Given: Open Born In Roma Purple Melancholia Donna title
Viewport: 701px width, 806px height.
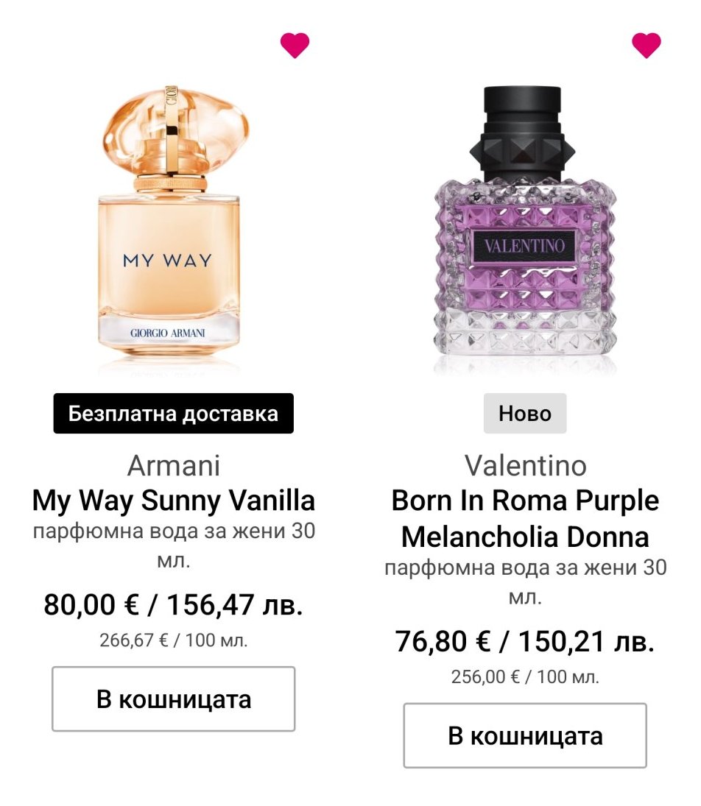Looking at the screenshot, I should pyautogui.click(x=525, y=519).
